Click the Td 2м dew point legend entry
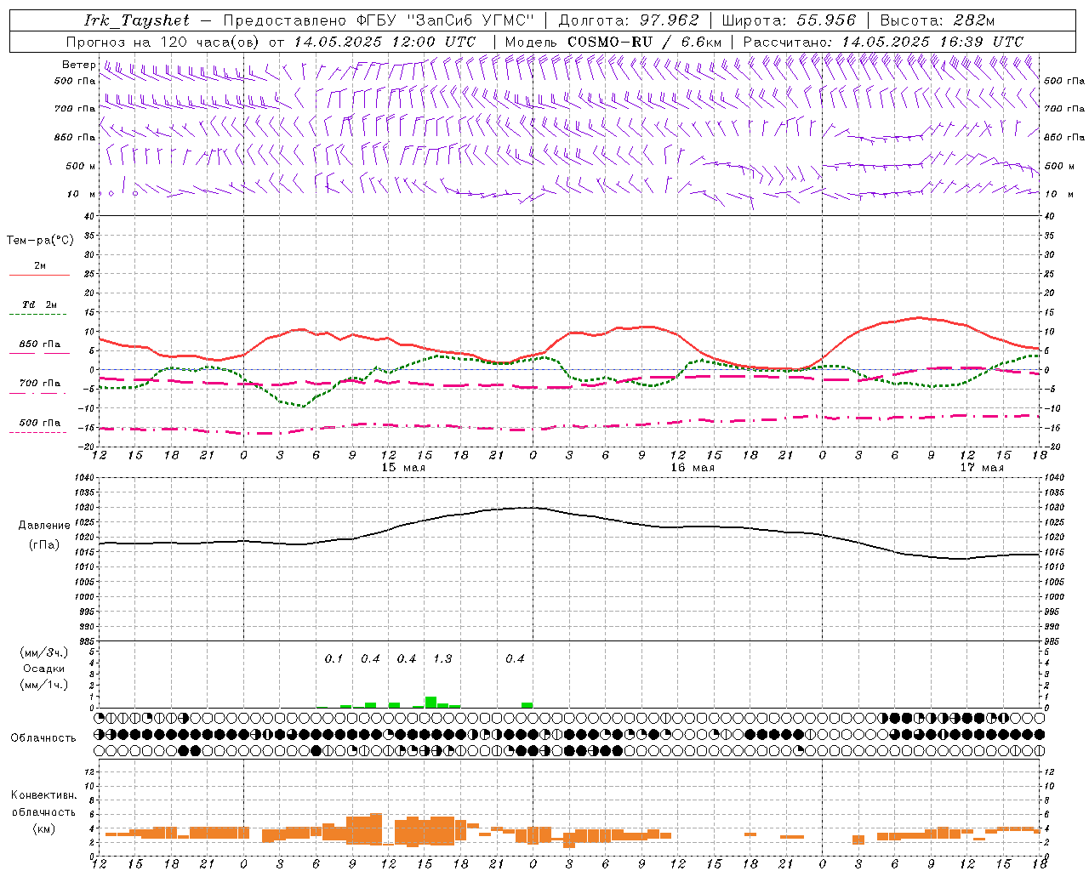The height and width of the screenshot is (871, 1089). coord(40,304)
